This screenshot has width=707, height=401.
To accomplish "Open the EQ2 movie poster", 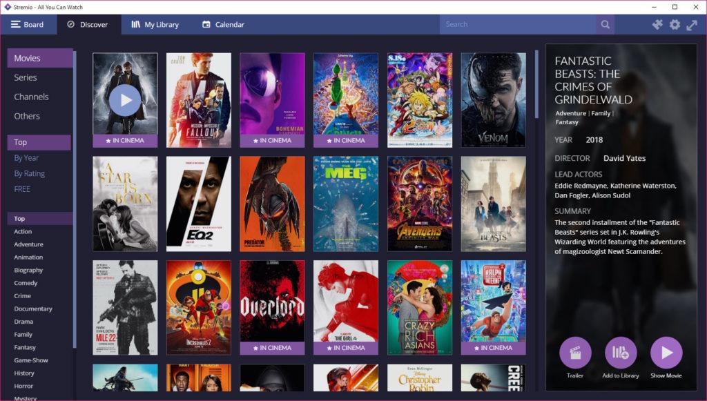I will click(199, 204).
